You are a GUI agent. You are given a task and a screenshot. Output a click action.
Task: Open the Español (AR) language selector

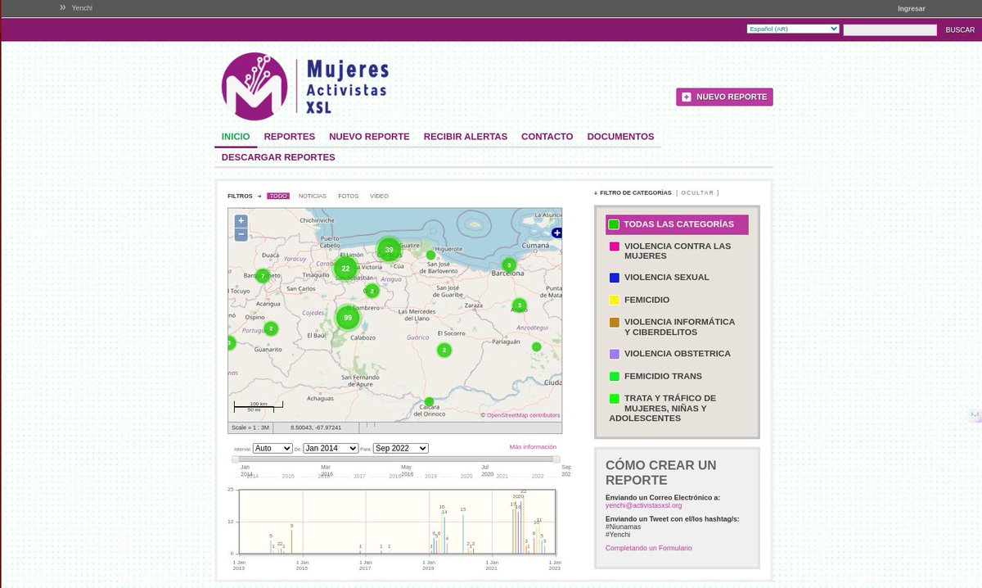(792, 28)
